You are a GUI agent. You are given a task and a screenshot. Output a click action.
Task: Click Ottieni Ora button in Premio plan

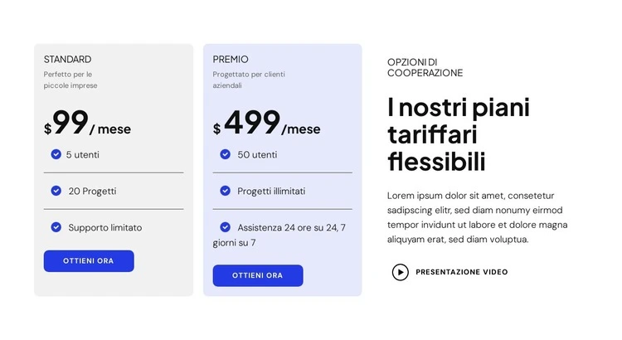point(258,275)
